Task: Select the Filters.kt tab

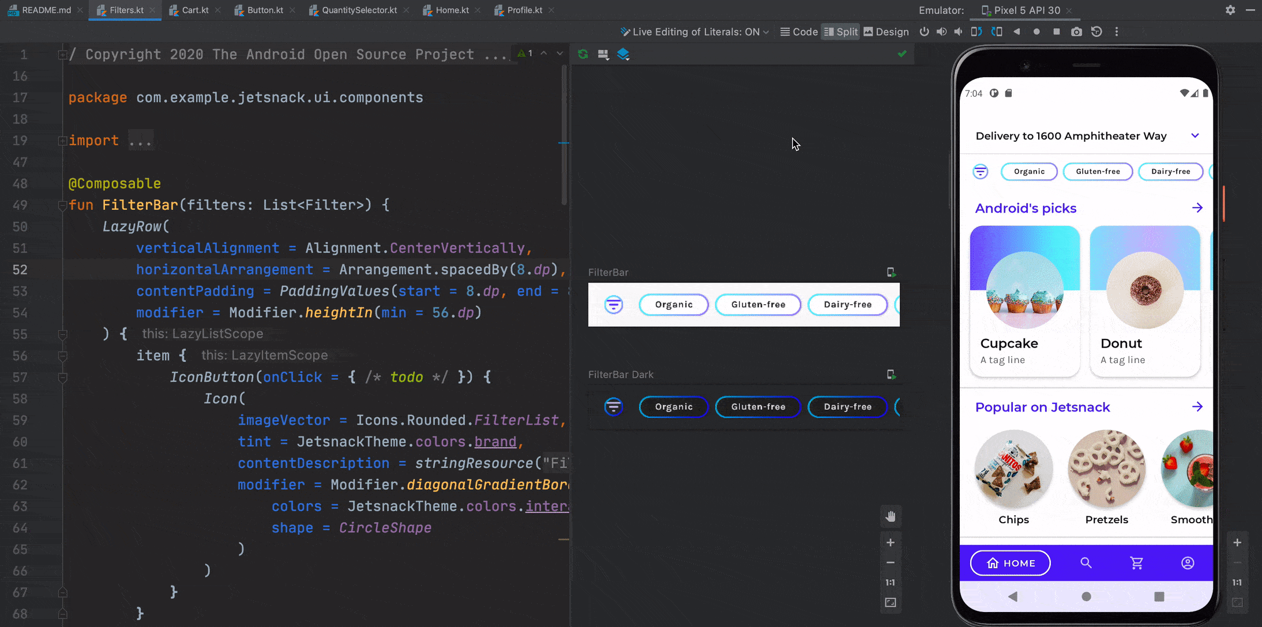Action: click(x=126, y=10)
